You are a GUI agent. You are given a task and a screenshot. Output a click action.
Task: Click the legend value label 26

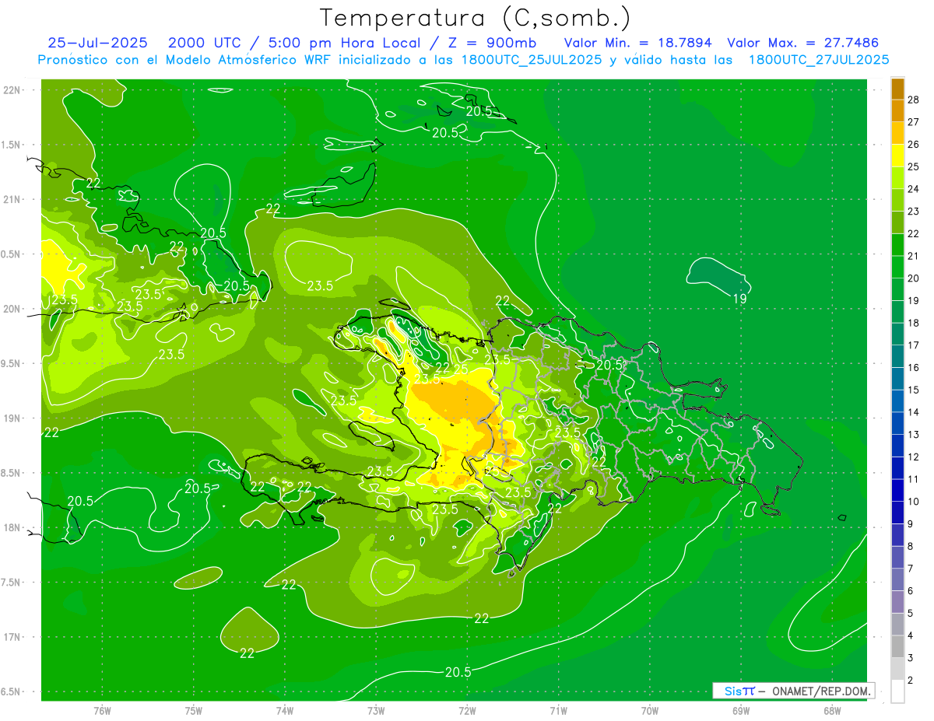click(x=914, y=145)
